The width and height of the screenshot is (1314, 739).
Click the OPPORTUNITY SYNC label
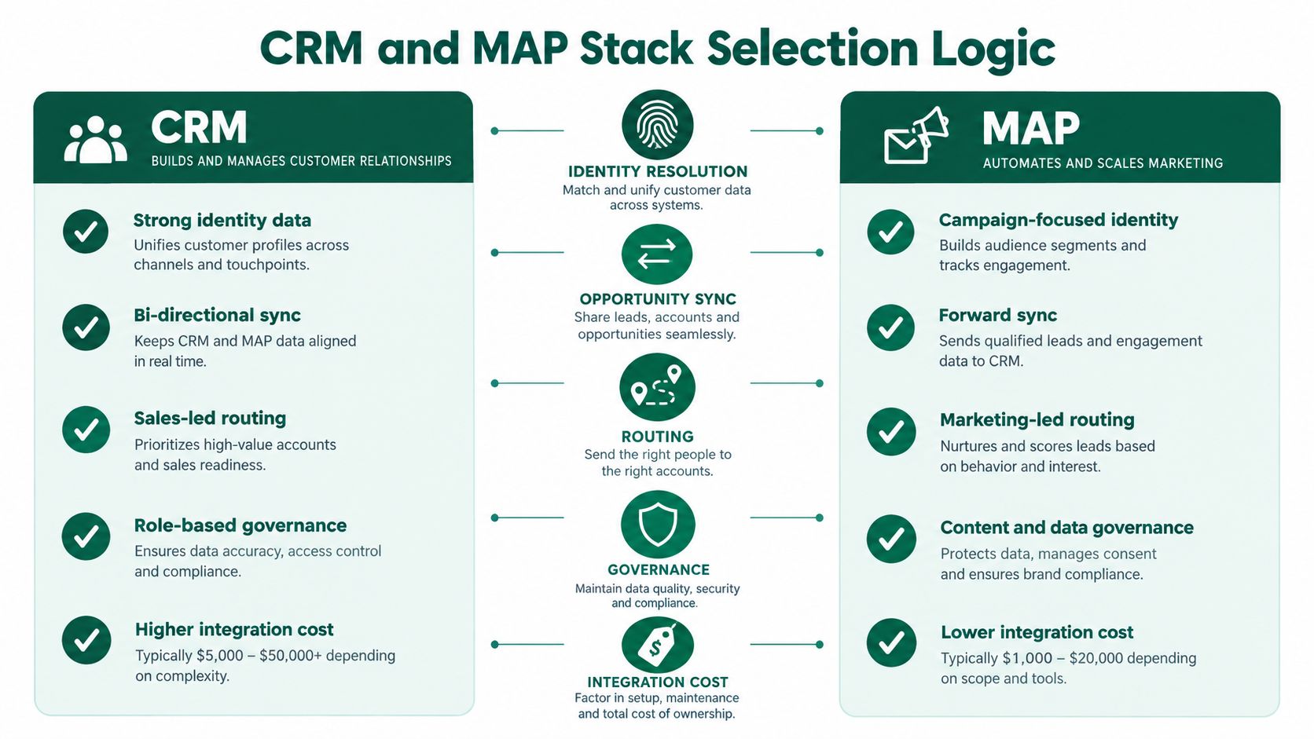658,299
